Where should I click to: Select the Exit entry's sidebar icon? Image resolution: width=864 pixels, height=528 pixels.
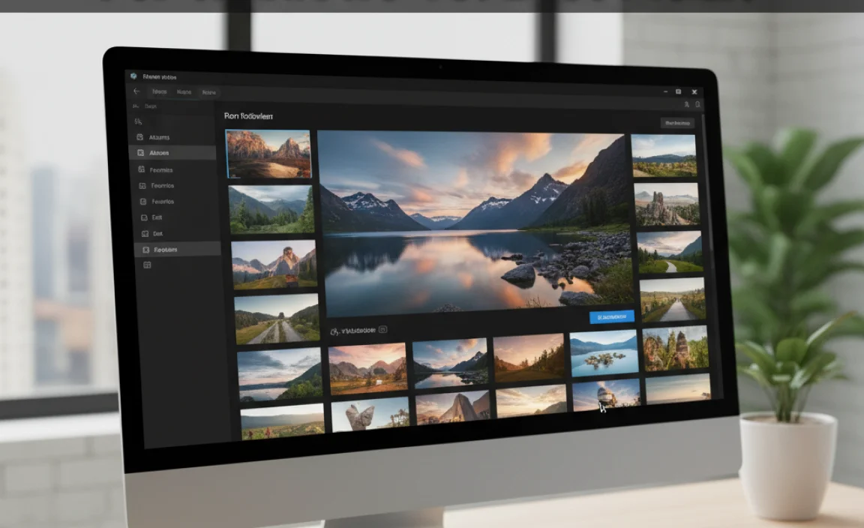(x=144, y=217)
